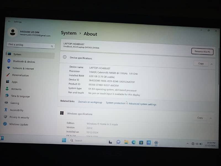Open Bluetooth & devices settings
The height and width of the screenshot is (166, 221).
[24, 62]
